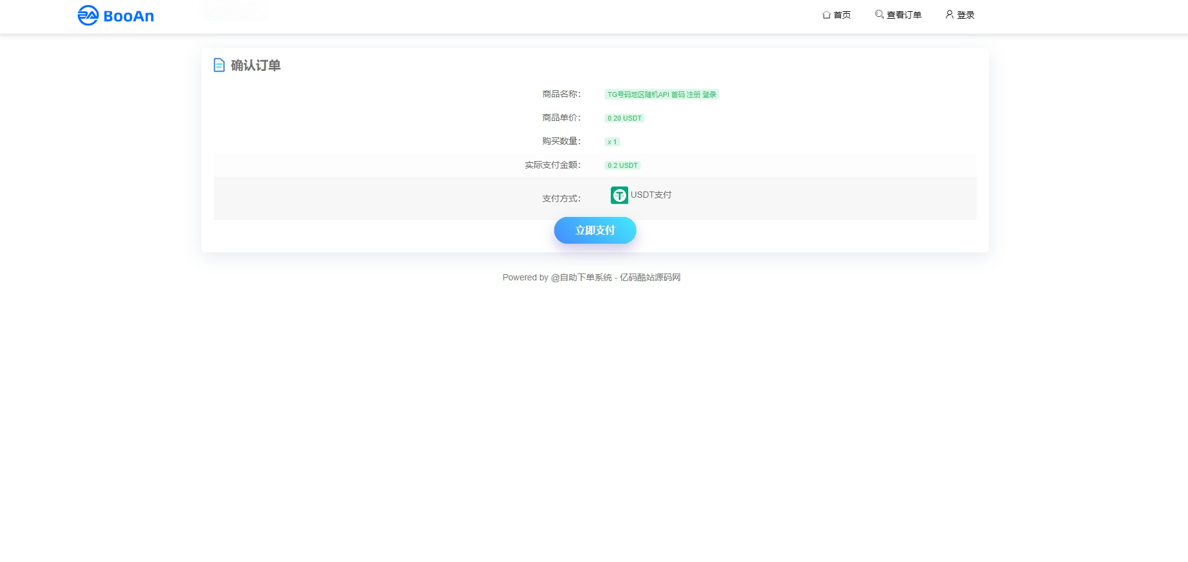1188x562 pixels.
Task: Click the BooAn logo icon
Action: pos(88,16)
